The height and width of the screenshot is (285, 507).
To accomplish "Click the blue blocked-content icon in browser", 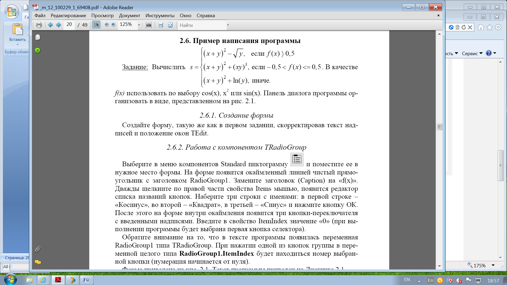I will (451, 27).
